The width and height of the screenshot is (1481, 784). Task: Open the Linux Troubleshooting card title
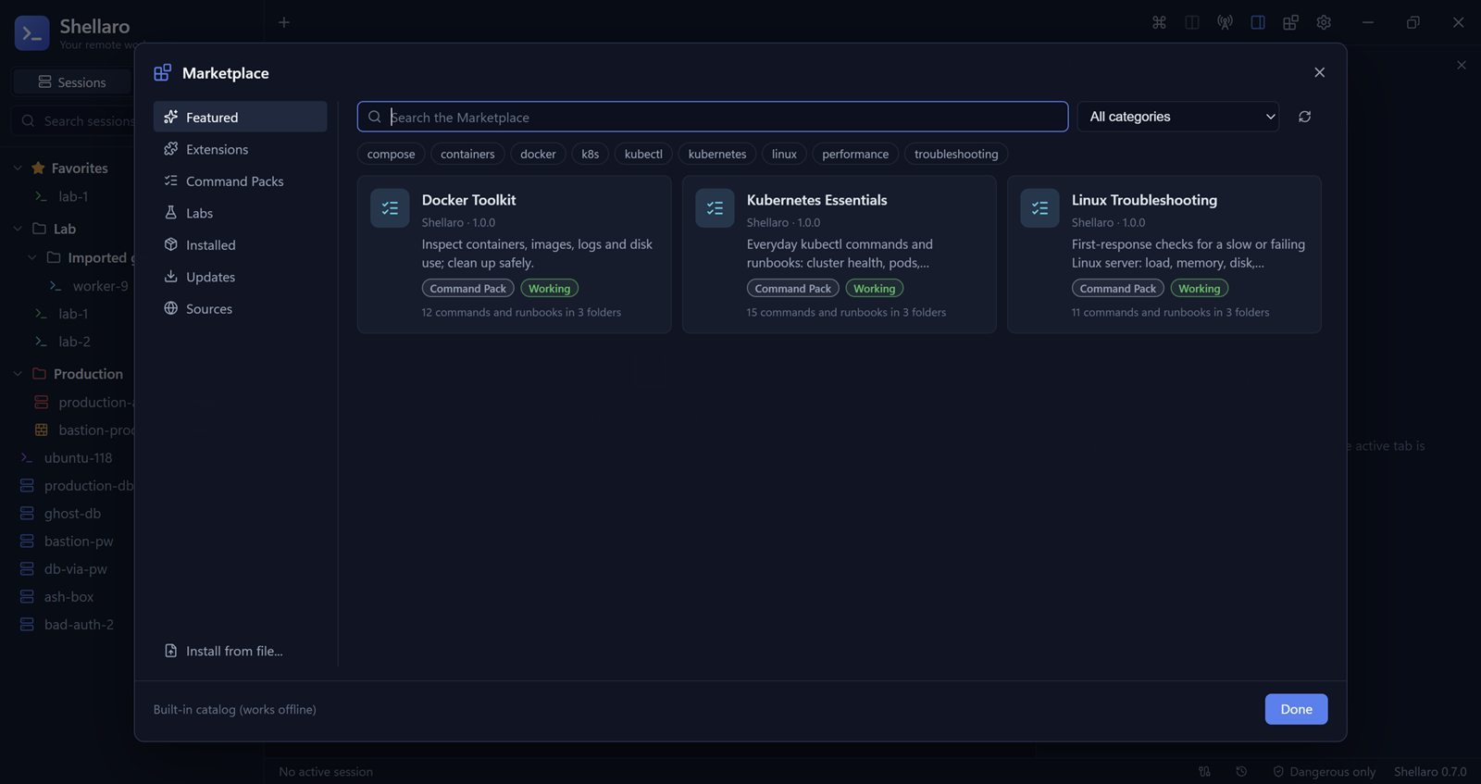click(1144, 200)
